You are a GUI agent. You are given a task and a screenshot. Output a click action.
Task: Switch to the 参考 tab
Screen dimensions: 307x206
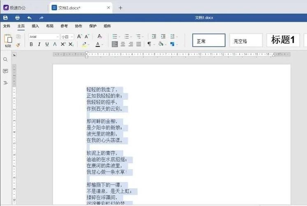(x=64, y=26)
